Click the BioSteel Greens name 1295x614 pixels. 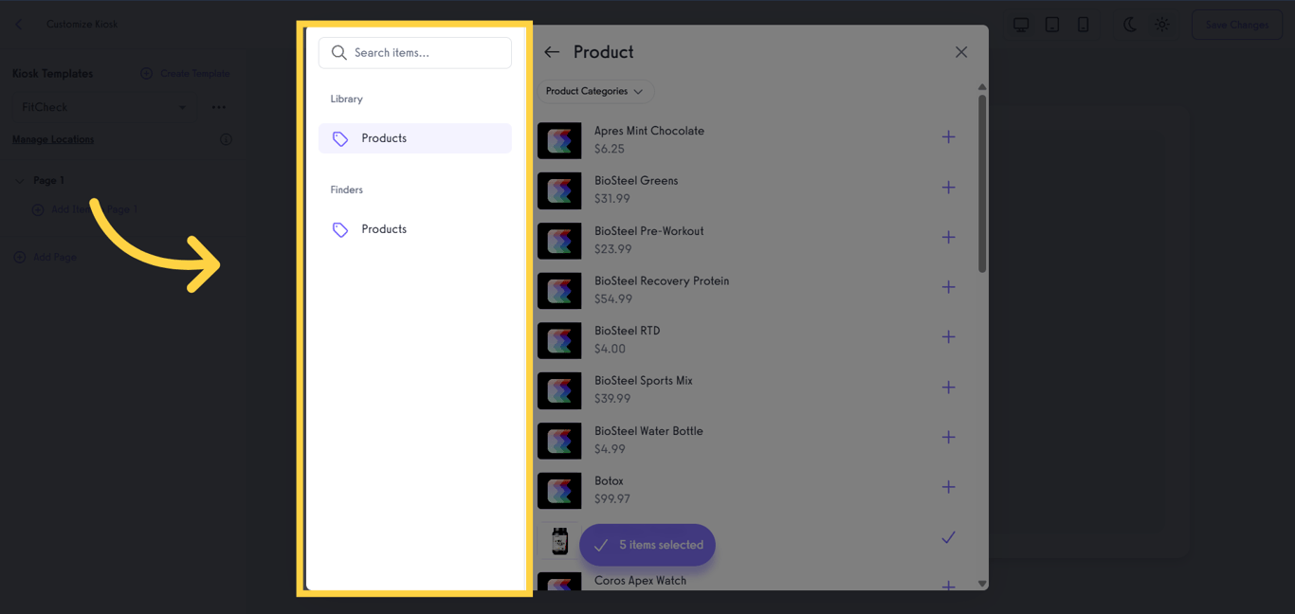pyautogui.click(x=636, y=180)
